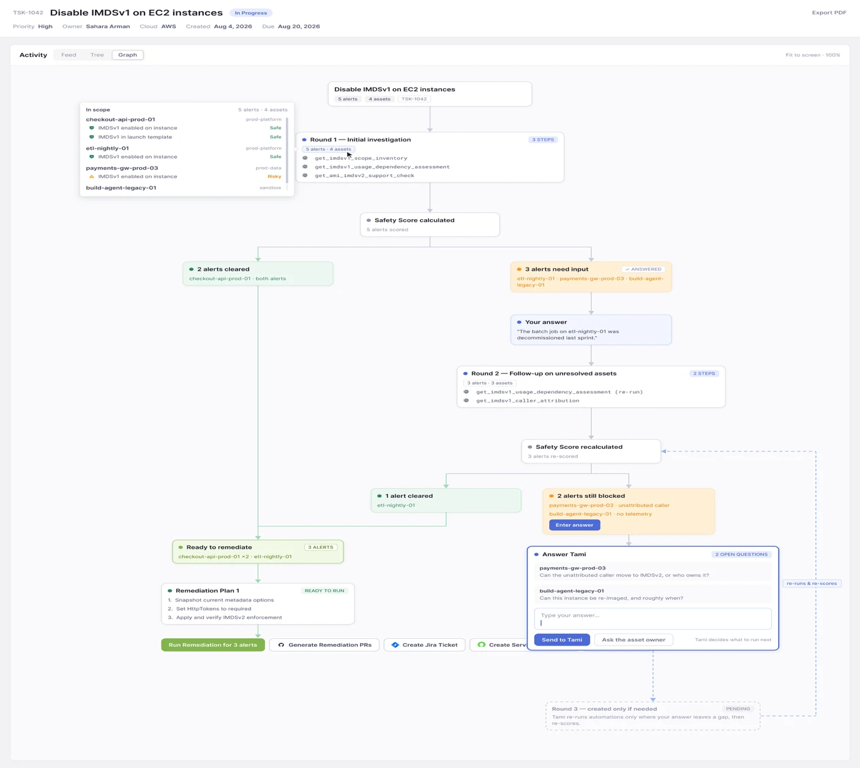Screen dimensions: 860x768
Task: Click Generate Remediation PRs button
Action: [324, 645]
